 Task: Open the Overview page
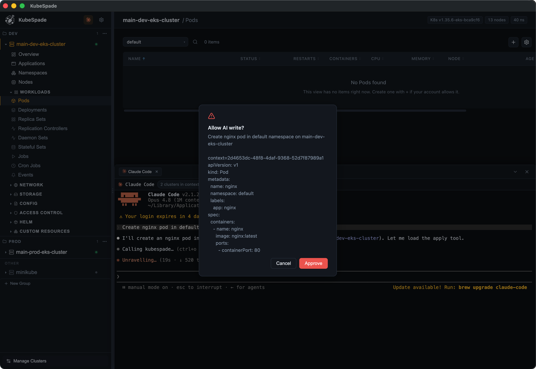click(x=28, y=54)
